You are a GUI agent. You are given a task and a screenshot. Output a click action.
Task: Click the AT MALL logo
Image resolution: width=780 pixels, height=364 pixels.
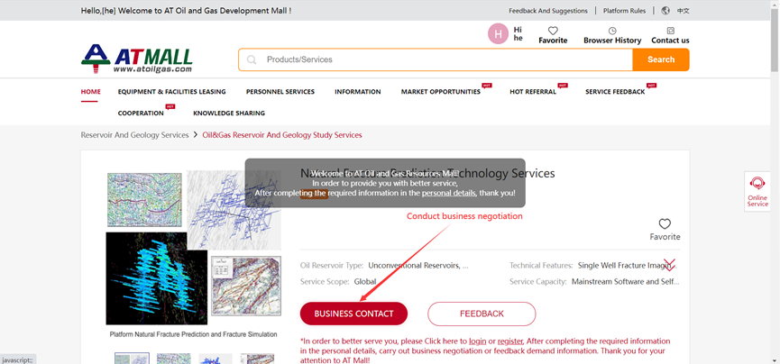point(136,59)
